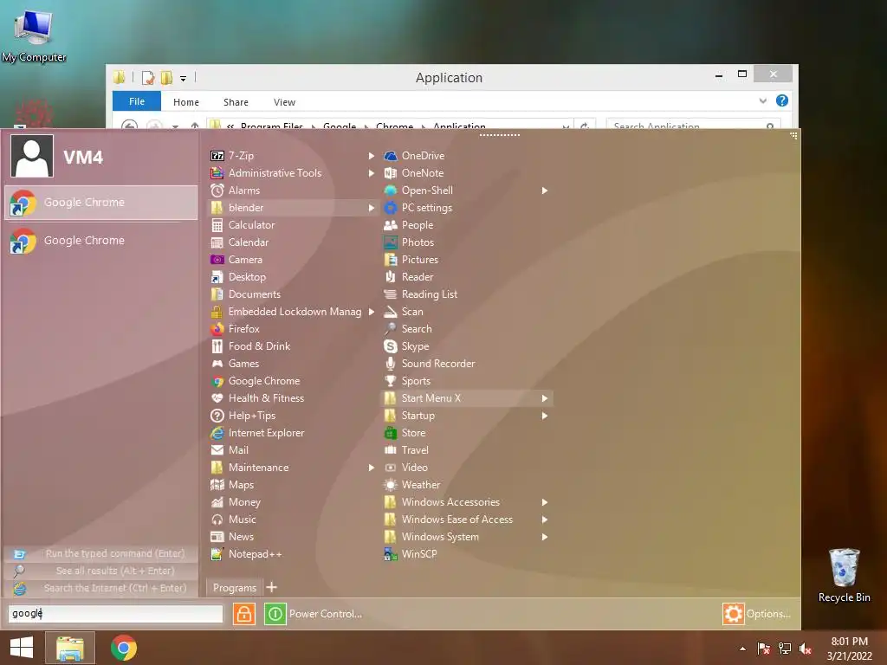Expand Administrative Tools submenu arrow
The height and width of the screenshot is (665, 887).
pos(371,173)
